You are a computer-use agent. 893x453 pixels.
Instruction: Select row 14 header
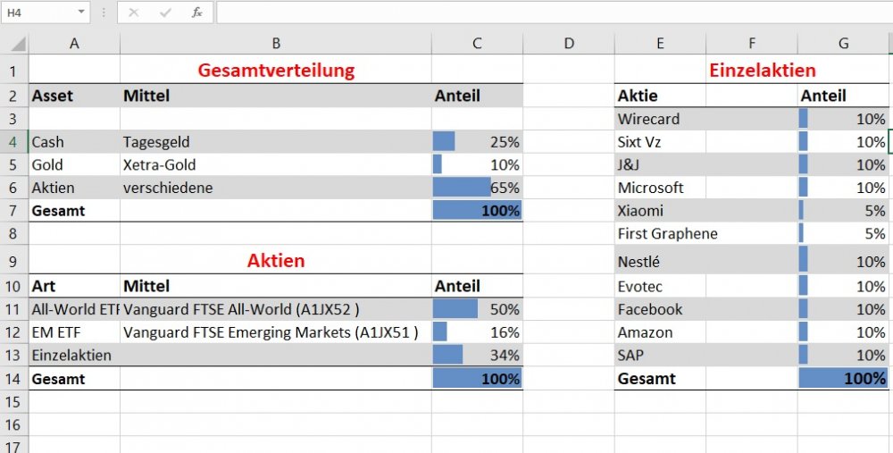tap(14, 379)
